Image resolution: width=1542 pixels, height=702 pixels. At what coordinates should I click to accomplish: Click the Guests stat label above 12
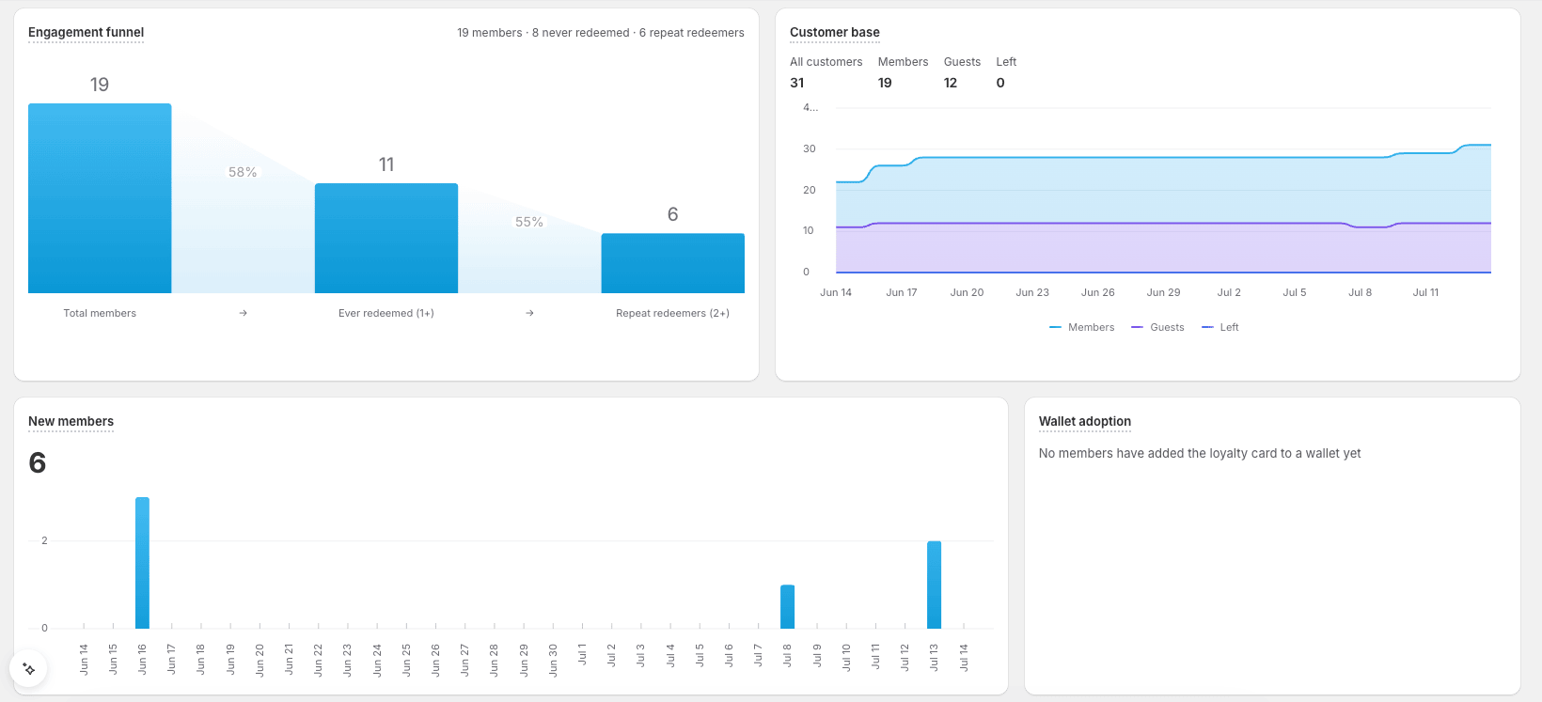963,62
